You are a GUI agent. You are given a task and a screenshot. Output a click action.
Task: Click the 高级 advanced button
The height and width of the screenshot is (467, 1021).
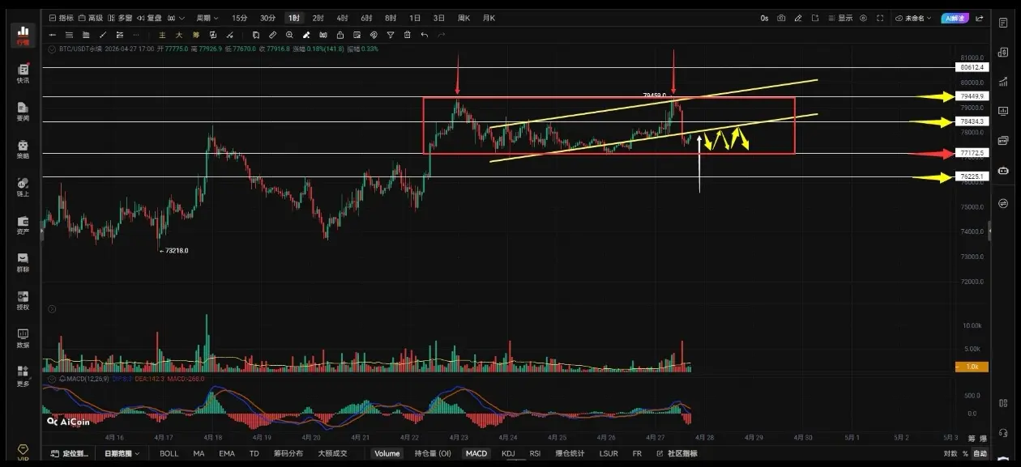pos(91,18)
